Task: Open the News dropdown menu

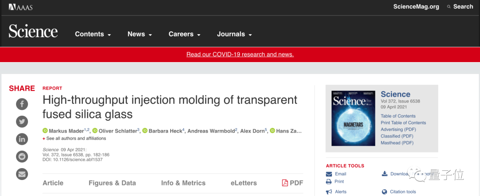Action: point(140,34)
